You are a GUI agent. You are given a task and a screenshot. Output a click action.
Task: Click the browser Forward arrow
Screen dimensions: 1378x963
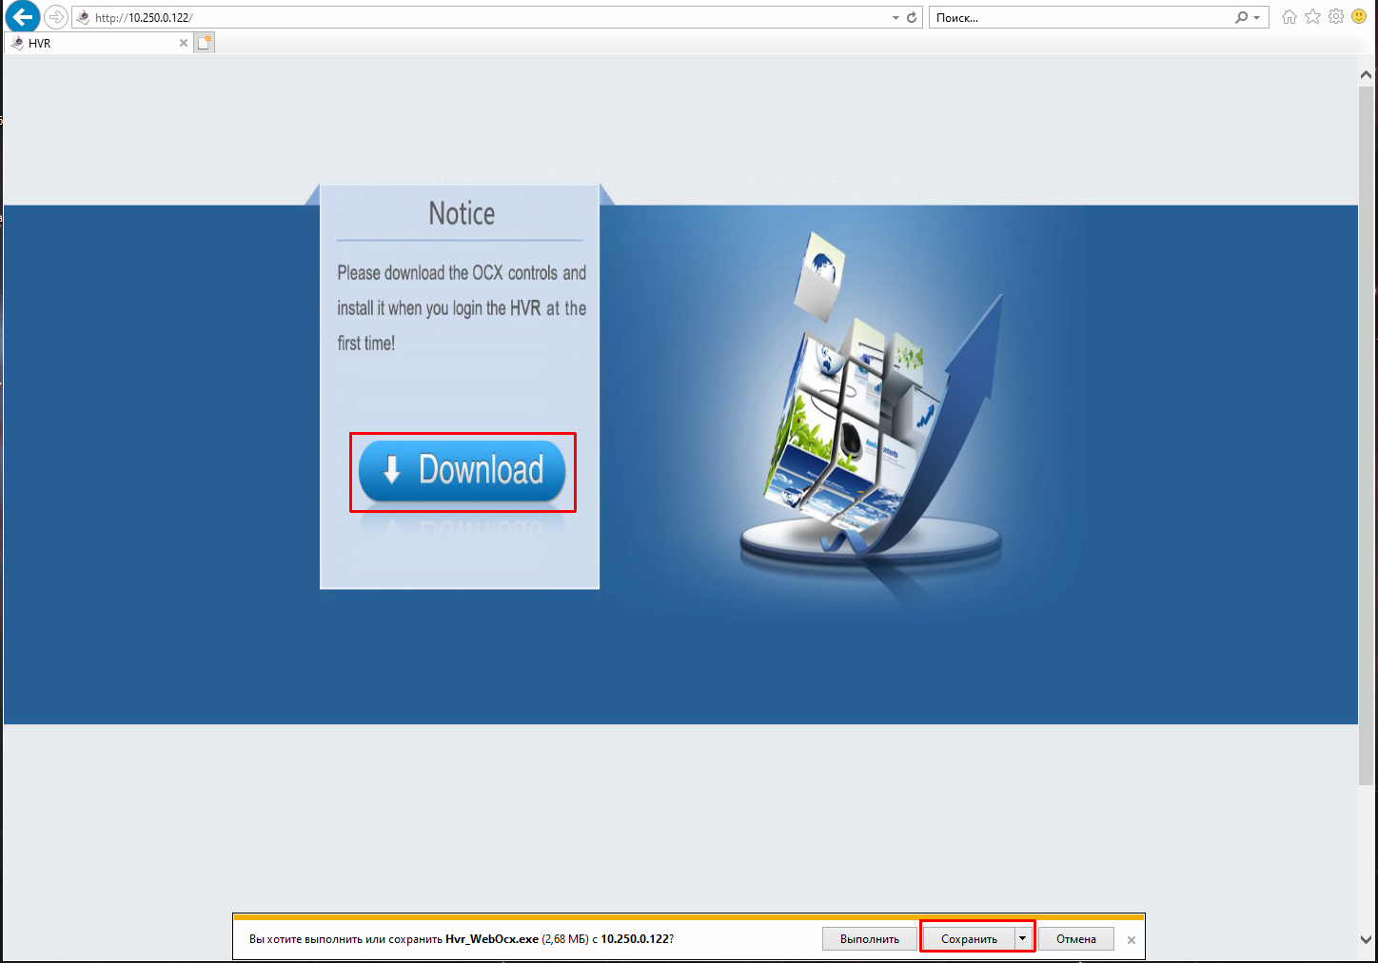point(56,17)
